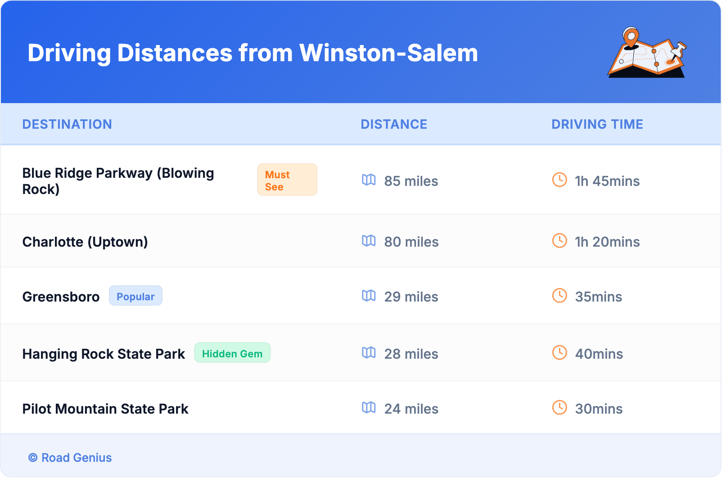Viewport: 722px width, 478px height.
Task: Click the map icon beside 29 miles
Action: click(369, 296)
